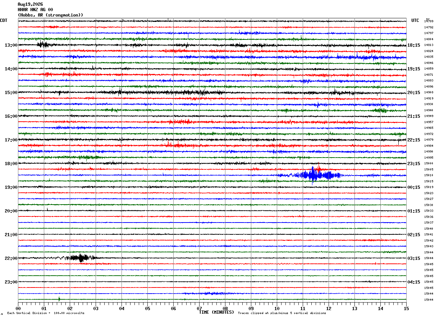Click the station code HHAR HNZ AG 00

(x=35, y=10)
